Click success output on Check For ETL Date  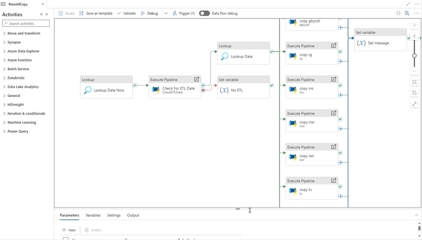(203, 85)
